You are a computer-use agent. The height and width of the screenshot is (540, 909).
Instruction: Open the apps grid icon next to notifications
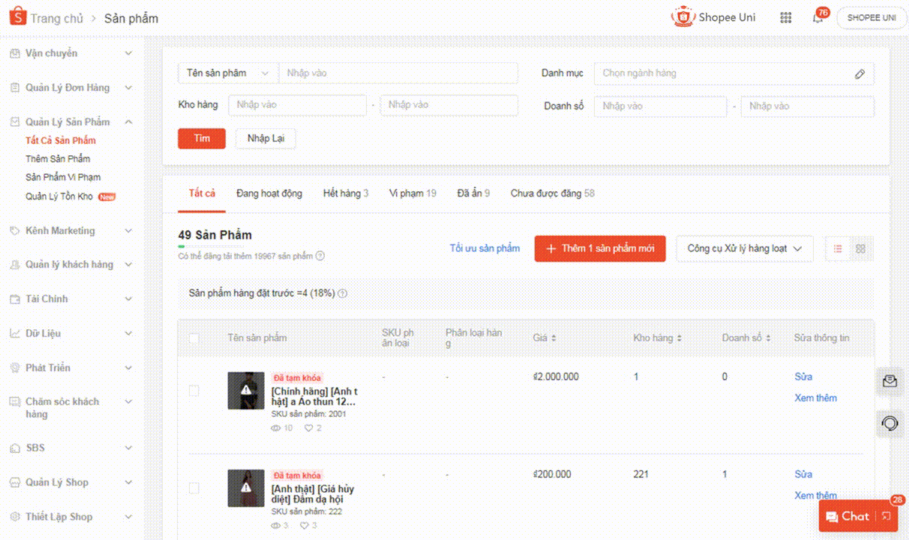[x=785, y=16]
